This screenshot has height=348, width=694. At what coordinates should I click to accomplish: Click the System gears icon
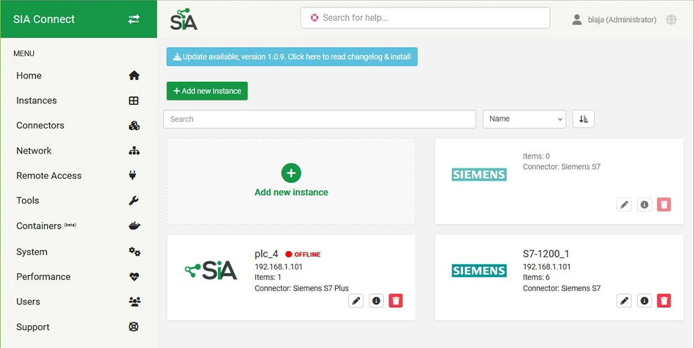[135, 252]
